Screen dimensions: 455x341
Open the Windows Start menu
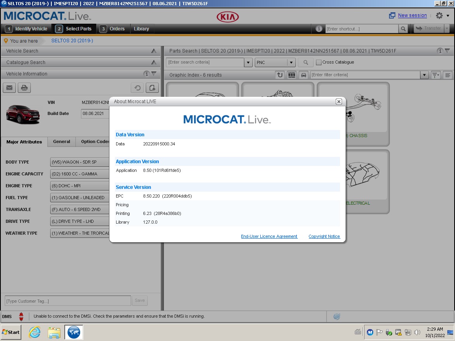pyautogui.click(x=11, y=332)
